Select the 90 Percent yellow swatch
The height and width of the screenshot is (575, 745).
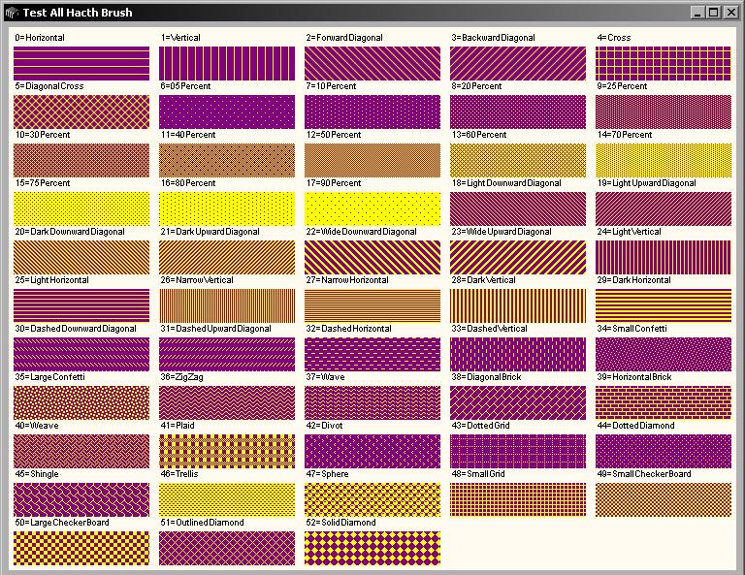click(x=372, y=208)
